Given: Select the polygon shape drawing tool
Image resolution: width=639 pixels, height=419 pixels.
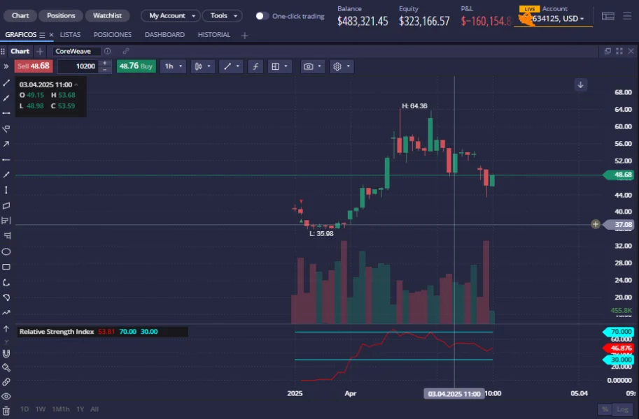Looking at the screenshot, I should pos(6,297).
